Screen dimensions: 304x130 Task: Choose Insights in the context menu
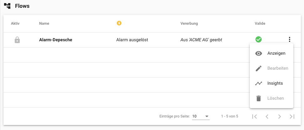275,83
